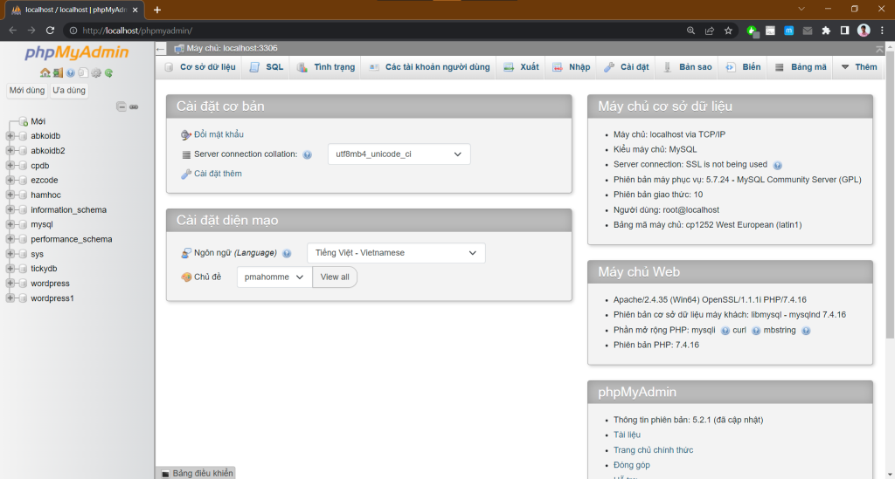
Task: Click Mới to create a new database
Action: coord(38,121)
